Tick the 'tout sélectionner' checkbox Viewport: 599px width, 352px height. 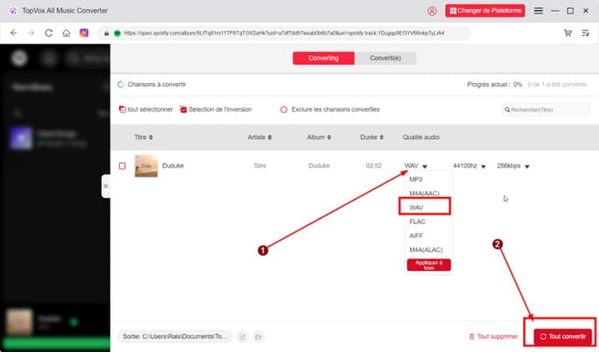point(123,109)
